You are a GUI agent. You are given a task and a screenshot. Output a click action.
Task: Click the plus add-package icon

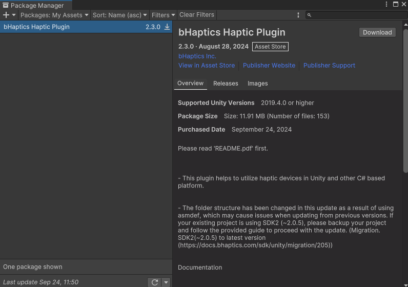[6, 15]
